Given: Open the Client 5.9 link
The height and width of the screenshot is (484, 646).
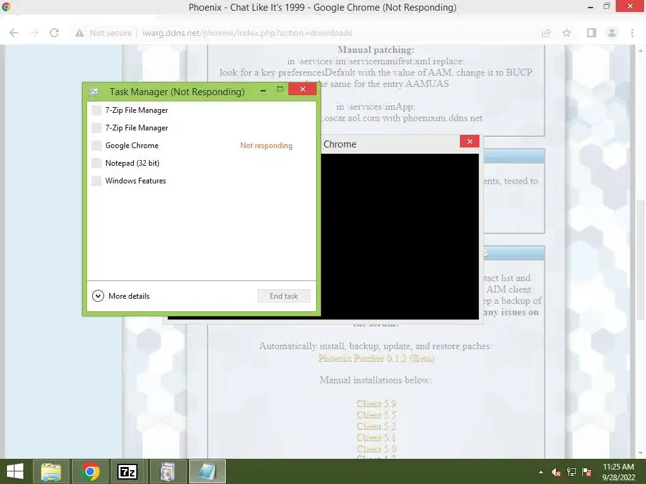Looking at the screenshot, I should pos(377,404).
